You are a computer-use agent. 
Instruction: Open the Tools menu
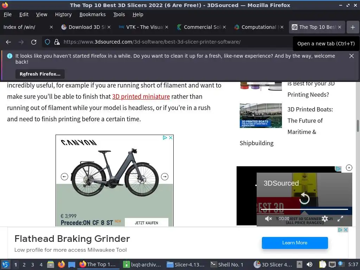tap(119, 14)
